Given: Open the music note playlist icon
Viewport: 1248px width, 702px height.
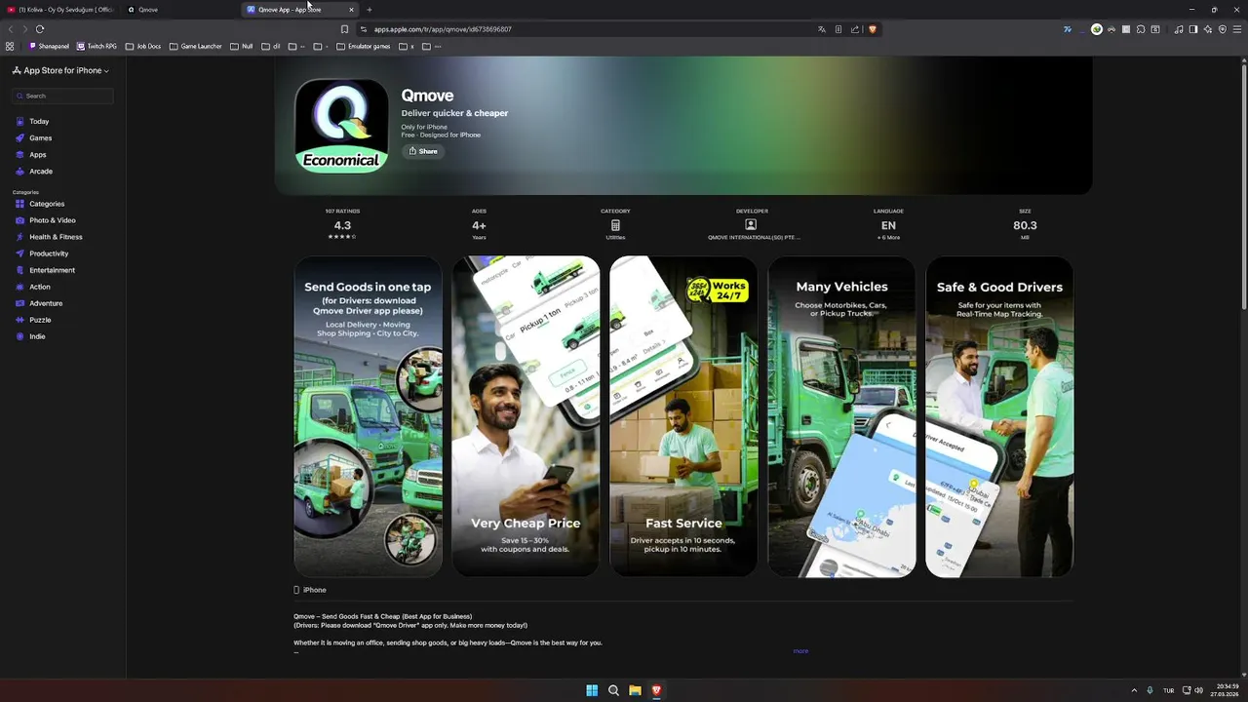Looking at the screenshot, I should 1178,29.
